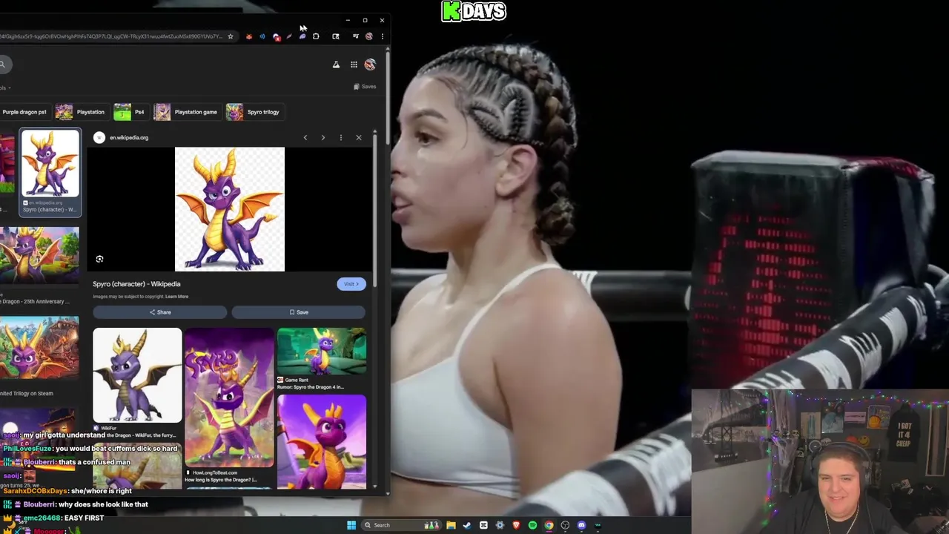This screenshot has height=534, width=949.
Task: Open the Trilogy on Steam thumbnail
Action: (39, 348)
